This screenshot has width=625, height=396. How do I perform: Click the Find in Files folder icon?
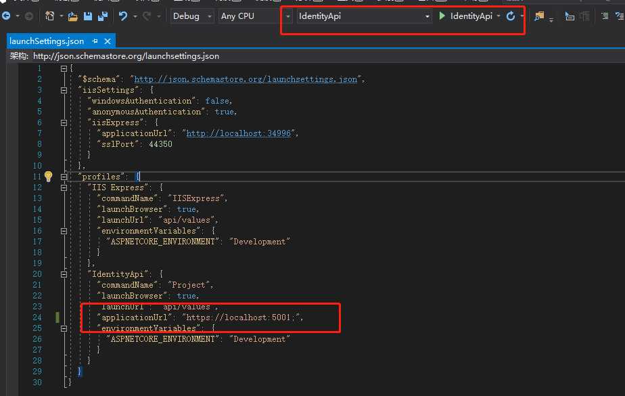point(539,16)
